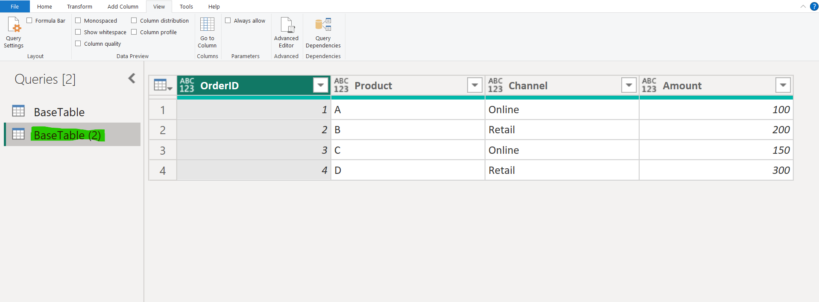Click OrderID column data type icon

(187, 85)
